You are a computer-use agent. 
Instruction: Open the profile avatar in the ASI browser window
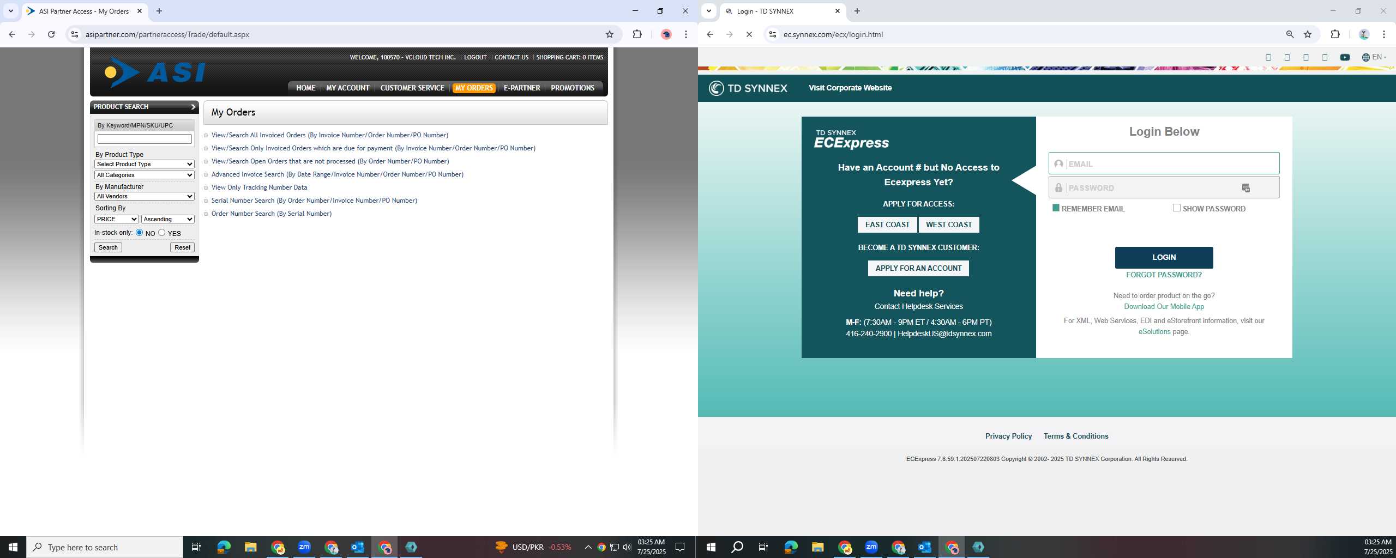[x=666, y=34]
